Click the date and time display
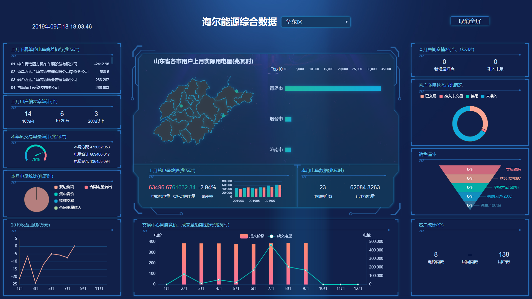Image resolution: width=532 pixels, height=299 pixels. [x=62, y=27]
